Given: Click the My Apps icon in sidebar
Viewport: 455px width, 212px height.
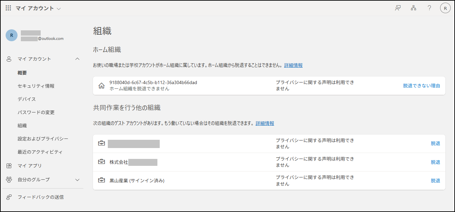Looking at the screenshot, I should click(9, 166).
